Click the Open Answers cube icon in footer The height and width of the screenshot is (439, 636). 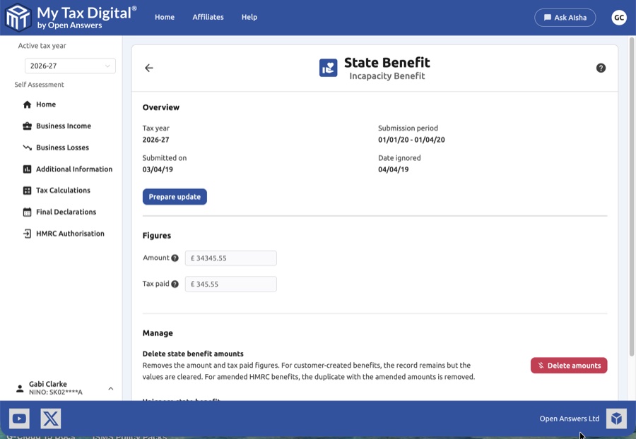pos(616,418)
